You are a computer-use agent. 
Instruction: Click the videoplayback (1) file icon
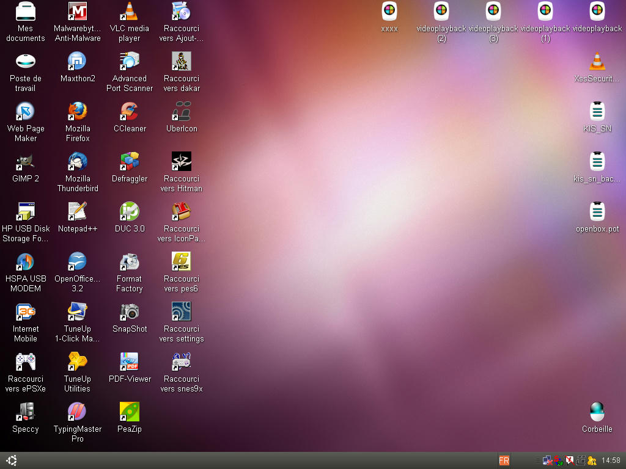click(545, 11)
